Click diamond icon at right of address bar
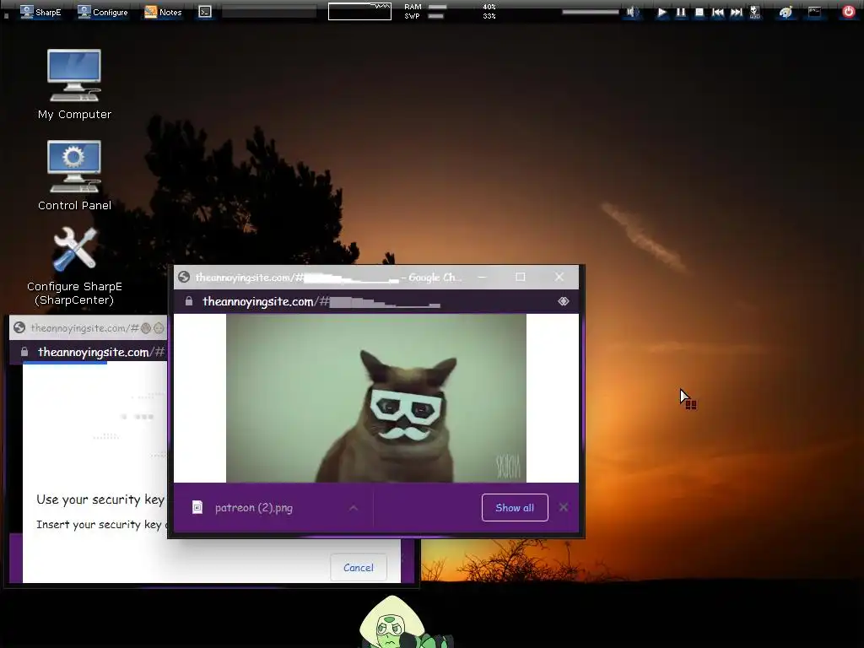Image resolution: width=864 pixels, height=648 pixels. click(563, 301)
